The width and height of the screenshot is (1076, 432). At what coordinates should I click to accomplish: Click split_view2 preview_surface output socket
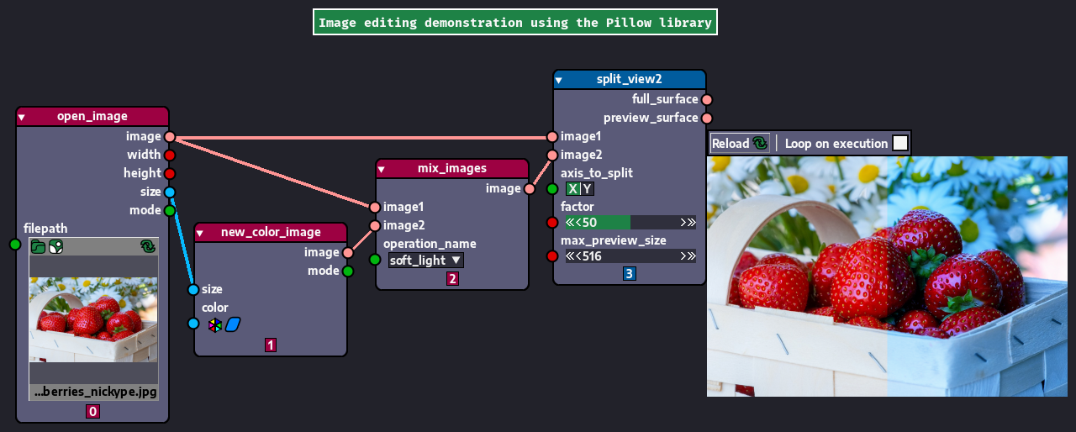707,118
